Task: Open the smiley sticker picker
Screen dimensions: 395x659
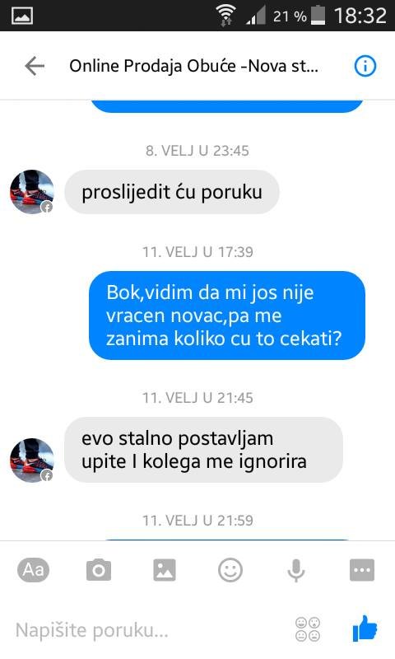Action: 230,570
